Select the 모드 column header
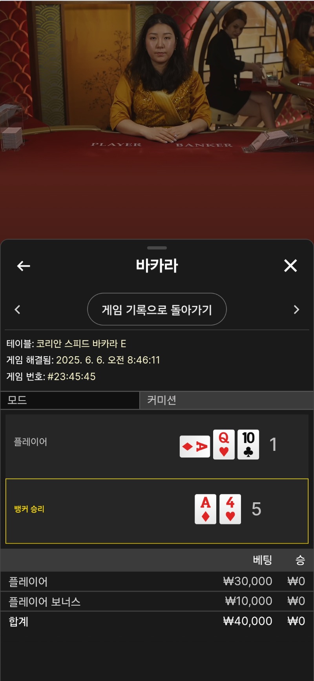314x681 pixels. (x=70, y=400)
